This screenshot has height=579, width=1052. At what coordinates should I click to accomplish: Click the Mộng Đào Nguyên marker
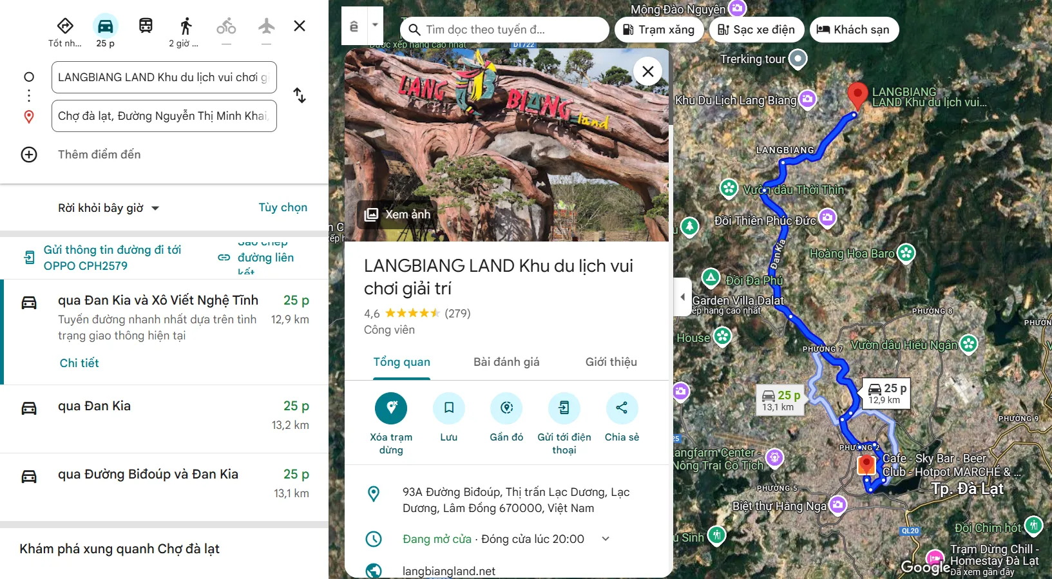pyautogui.click(x=737, y=8)
